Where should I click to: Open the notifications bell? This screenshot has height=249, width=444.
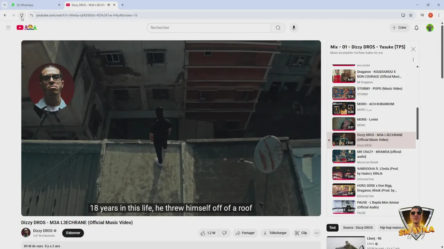[417, 28]
